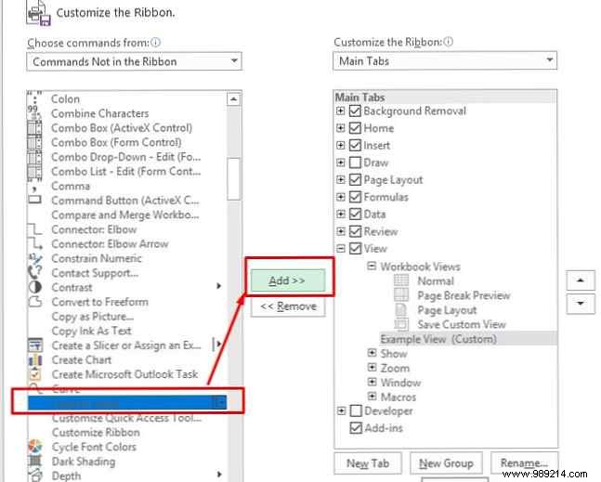Image resolution: width=601 pixels, height=482 pixels.
Task: Uncheck the Home tab checkbox
Action: click(x=355, y=128)
